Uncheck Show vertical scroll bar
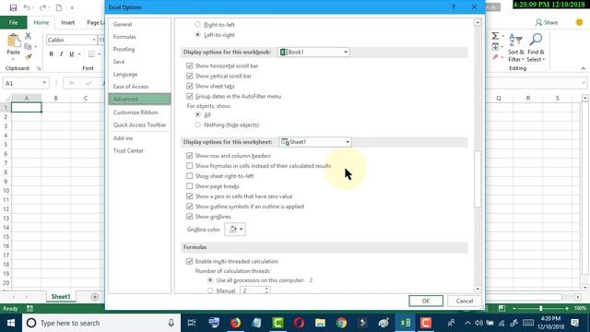 190,76
